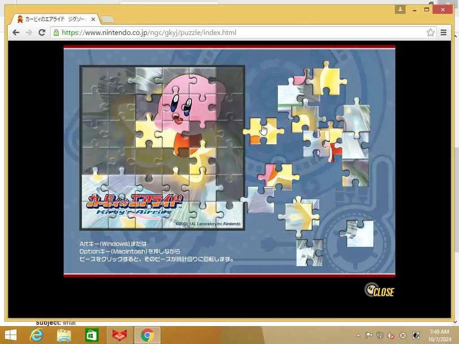
Task: Reload the puzzle page
Action: 42,32
